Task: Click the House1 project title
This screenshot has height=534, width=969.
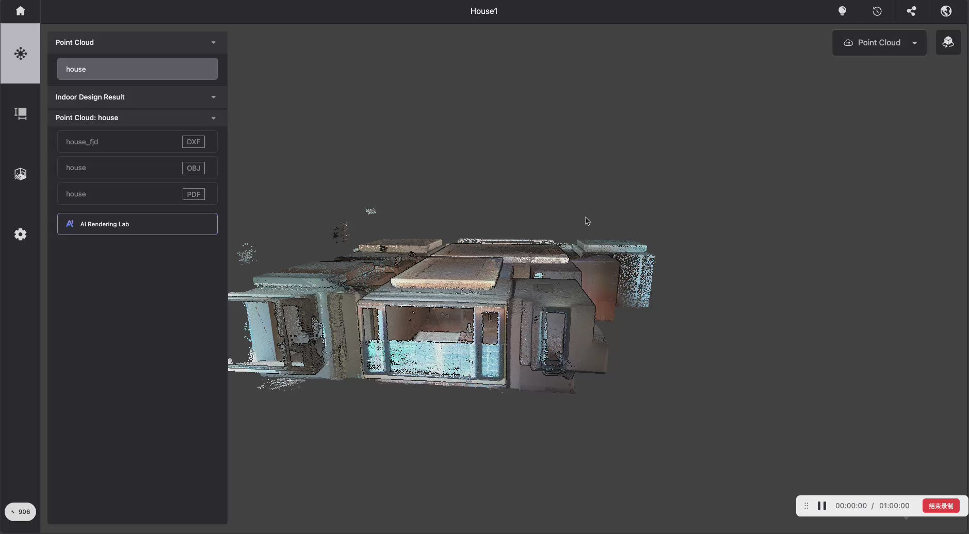Action: 484,11
